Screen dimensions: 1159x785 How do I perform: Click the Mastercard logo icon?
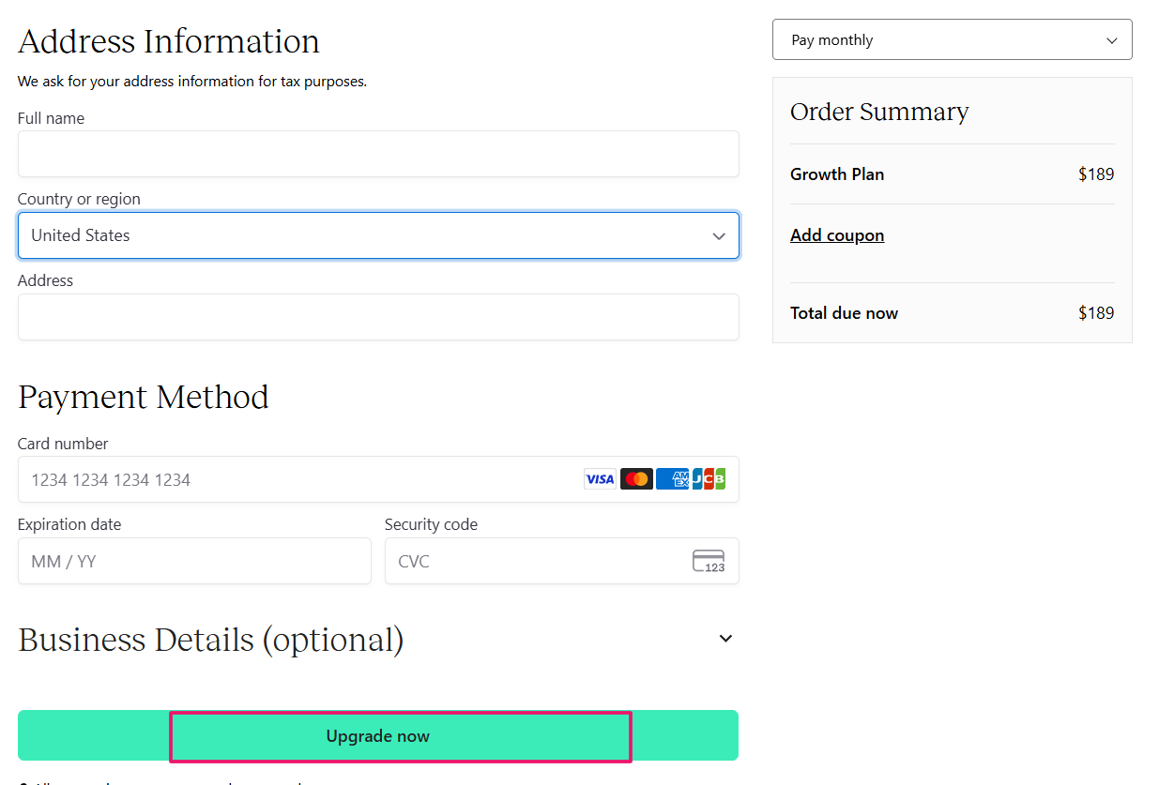(636, 479)
